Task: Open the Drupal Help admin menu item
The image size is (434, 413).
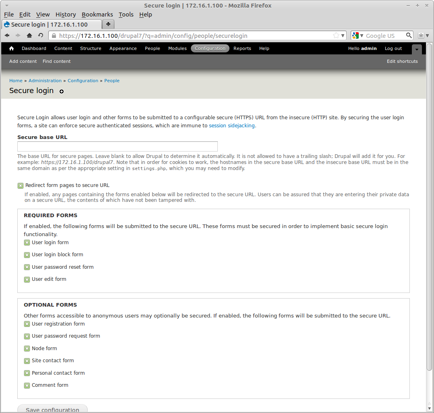Action: (264, 48)
